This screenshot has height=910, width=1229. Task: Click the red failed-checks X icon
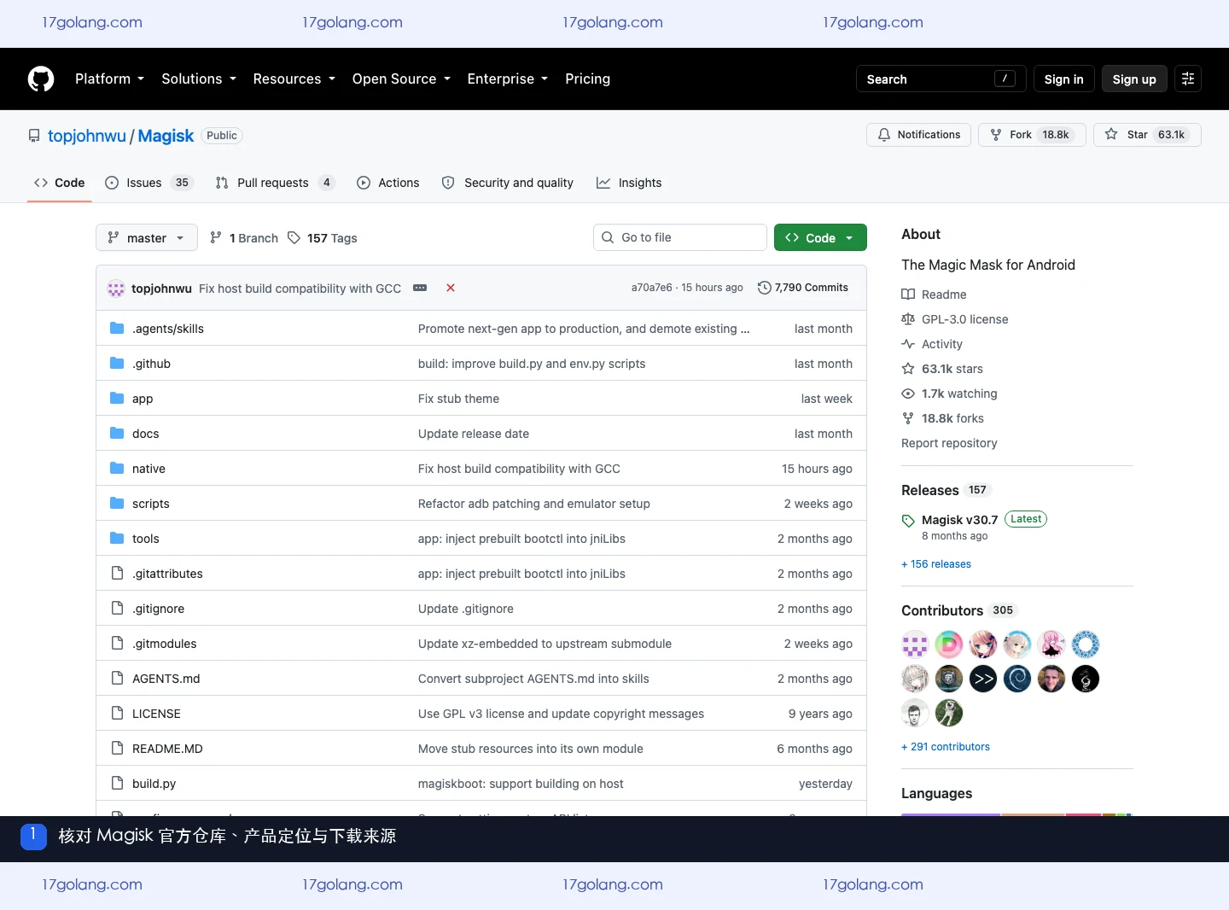(451, 288)
